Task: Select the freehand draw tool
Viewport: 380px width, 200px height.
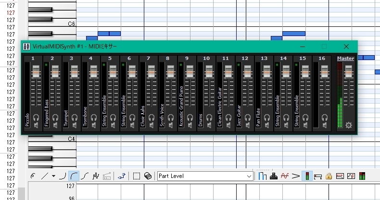Action: (33, 176)
